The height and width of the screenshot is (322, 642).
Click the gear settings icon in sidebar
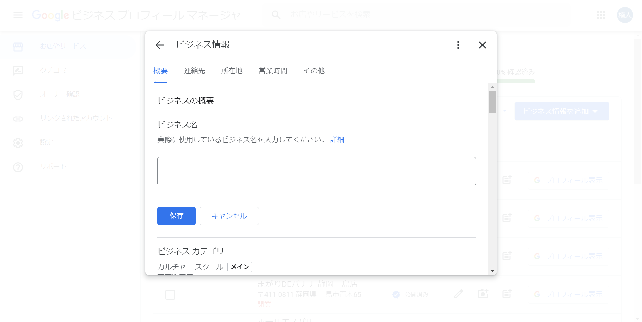(18, 143)
